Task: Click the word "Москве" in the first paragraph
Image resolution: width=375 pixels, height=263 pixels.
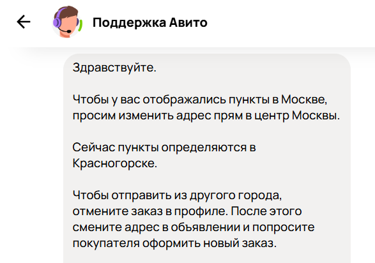Action: point(304,100)
